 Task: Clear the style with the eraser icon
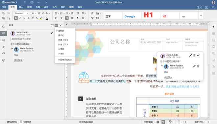pos(92,13)
